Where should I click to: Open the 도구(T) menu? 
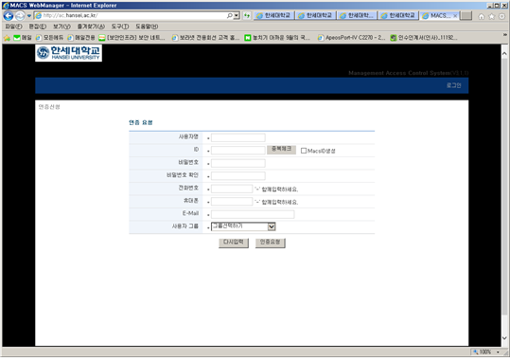click(x=120, y=27)
